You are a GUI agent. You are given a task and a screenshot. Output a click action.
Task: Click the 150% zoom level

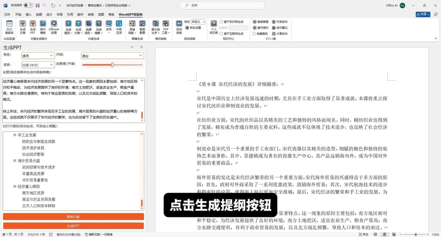tap(435, 234)
